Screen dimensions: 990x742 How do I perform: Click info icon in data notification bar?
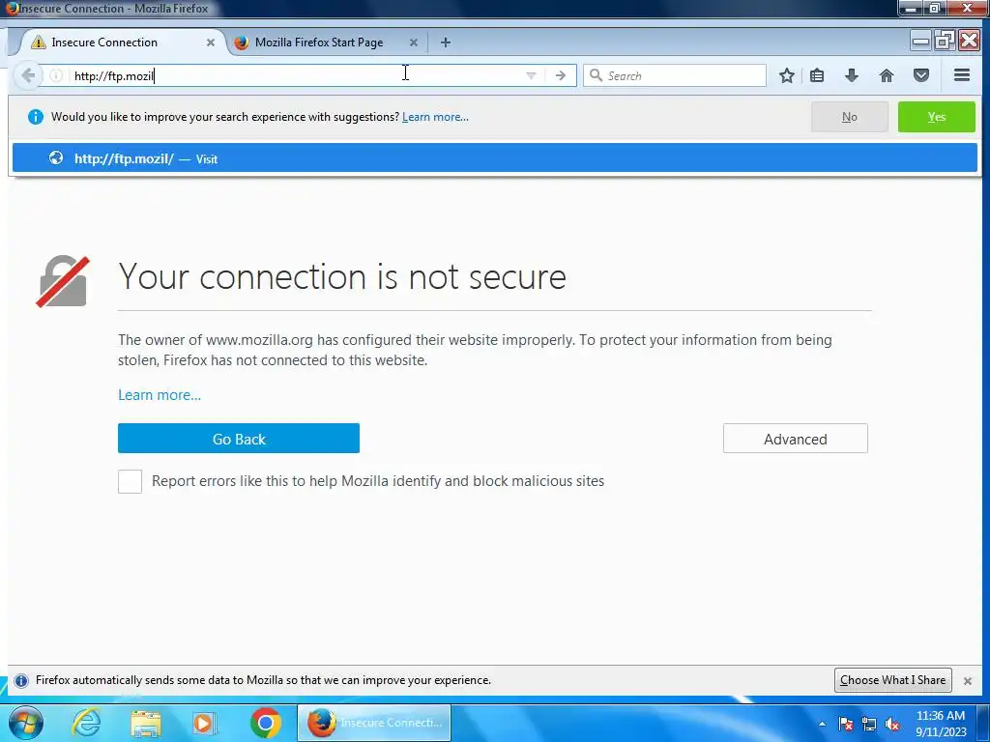[x=21, y=680]
